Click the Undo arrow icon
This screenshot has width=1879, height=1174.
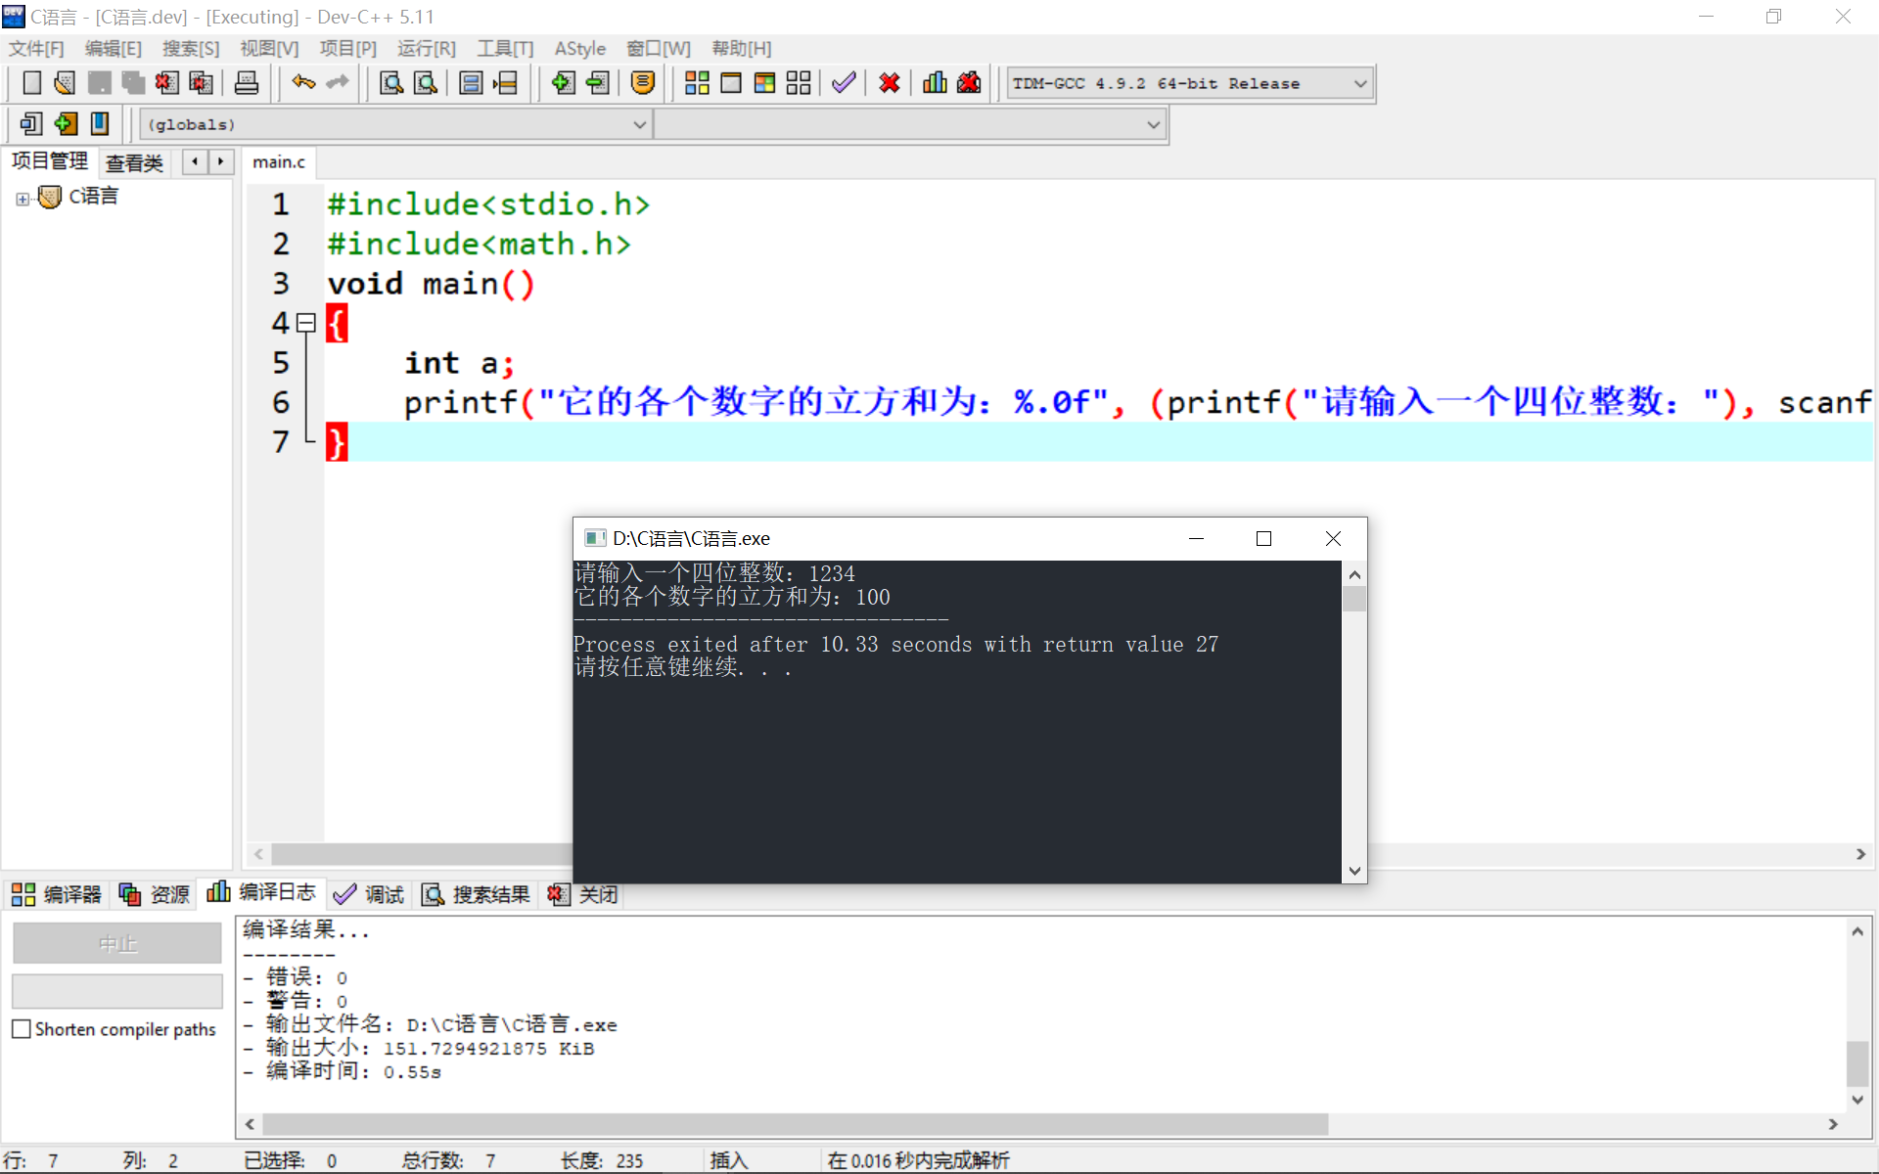(303, 83)
